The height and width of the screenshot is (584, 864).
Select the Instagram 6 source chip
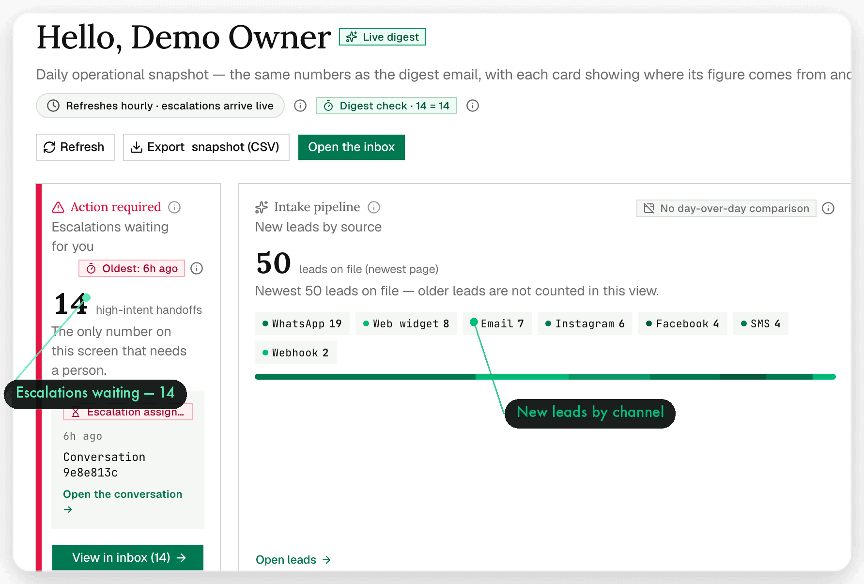pos(585,323)
